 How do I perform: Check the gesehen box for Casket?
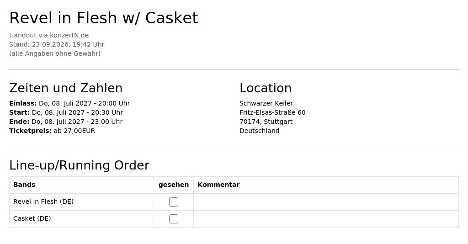173,219
